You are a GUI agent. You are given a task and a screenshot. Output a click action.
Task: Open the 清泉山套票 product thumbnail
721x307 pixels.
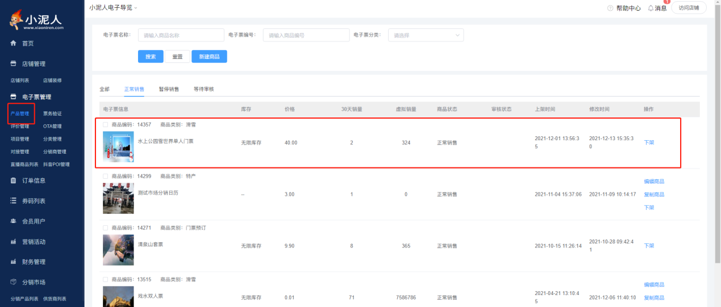(x=118, y=250)
